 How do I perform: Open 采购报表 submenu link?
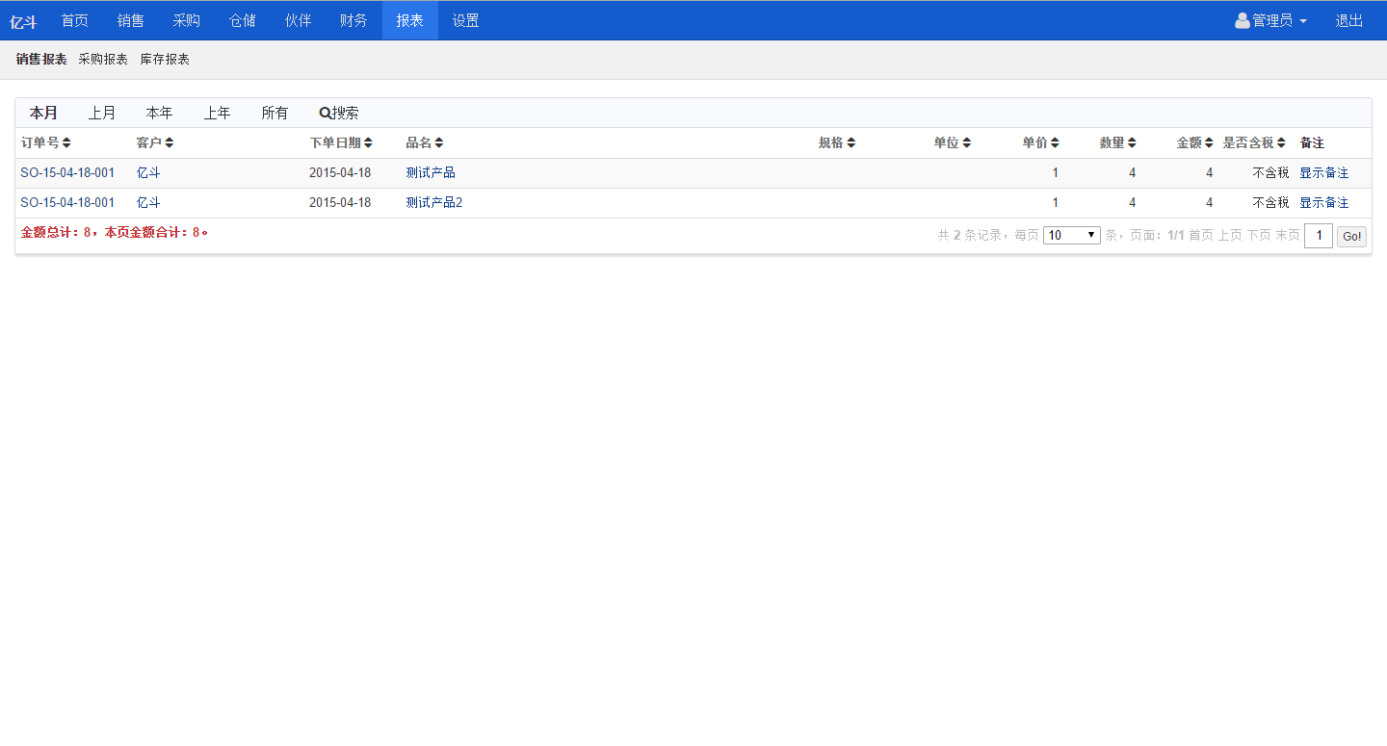[x=103, y=59]
